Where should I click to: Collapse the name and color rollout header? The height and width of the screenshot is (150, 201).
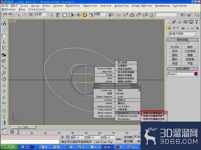183,69
